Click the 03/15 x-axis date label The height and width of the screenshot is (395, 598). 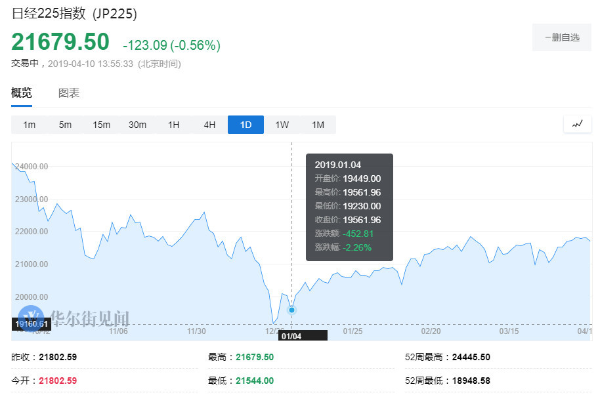(509, 331)
